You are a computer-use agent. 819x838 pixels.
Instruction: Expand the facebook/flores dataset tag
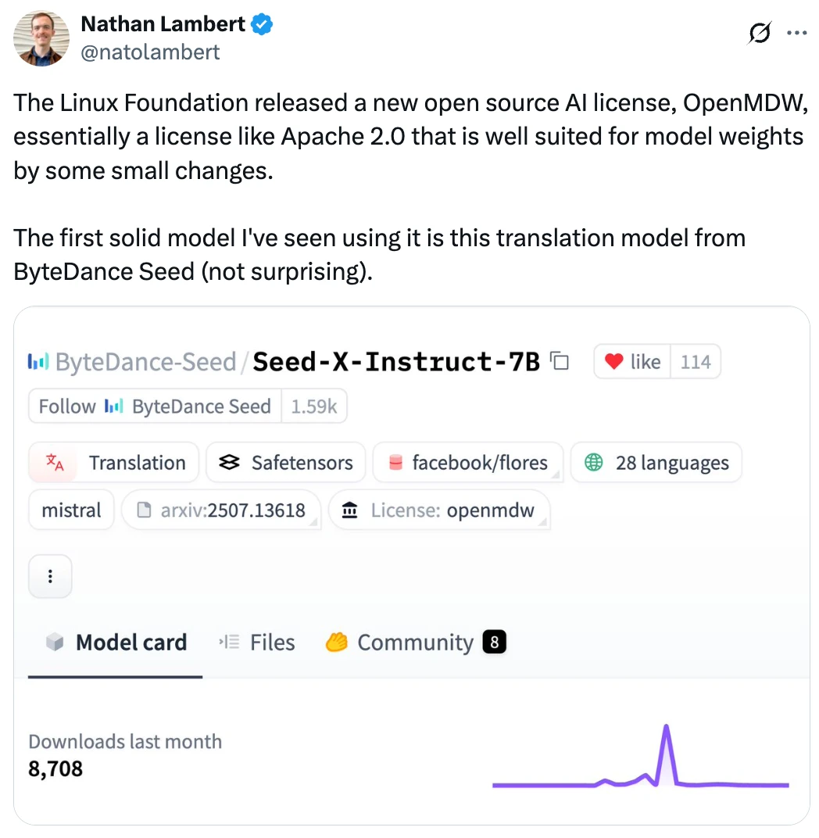469,463
